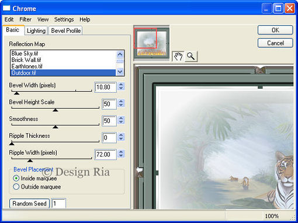
Task: Click the preview navigator thumbnail
Action: tap(151, 43)
